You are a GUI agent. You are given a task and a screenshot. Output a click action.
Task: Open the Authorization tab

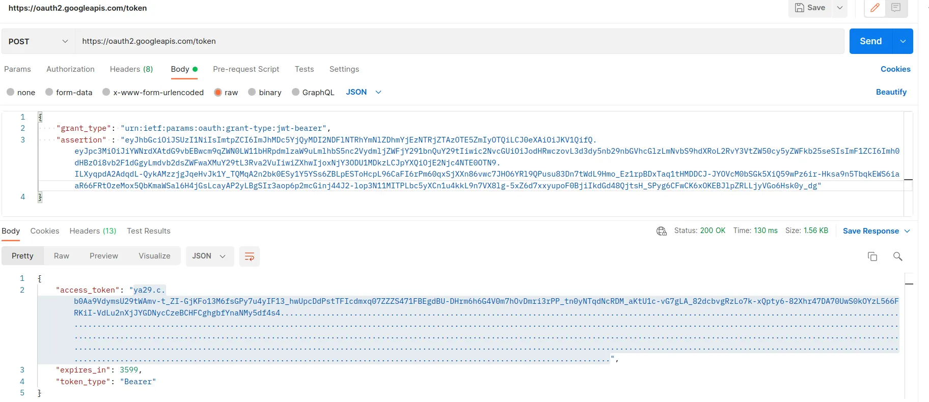tap(70, 69)
